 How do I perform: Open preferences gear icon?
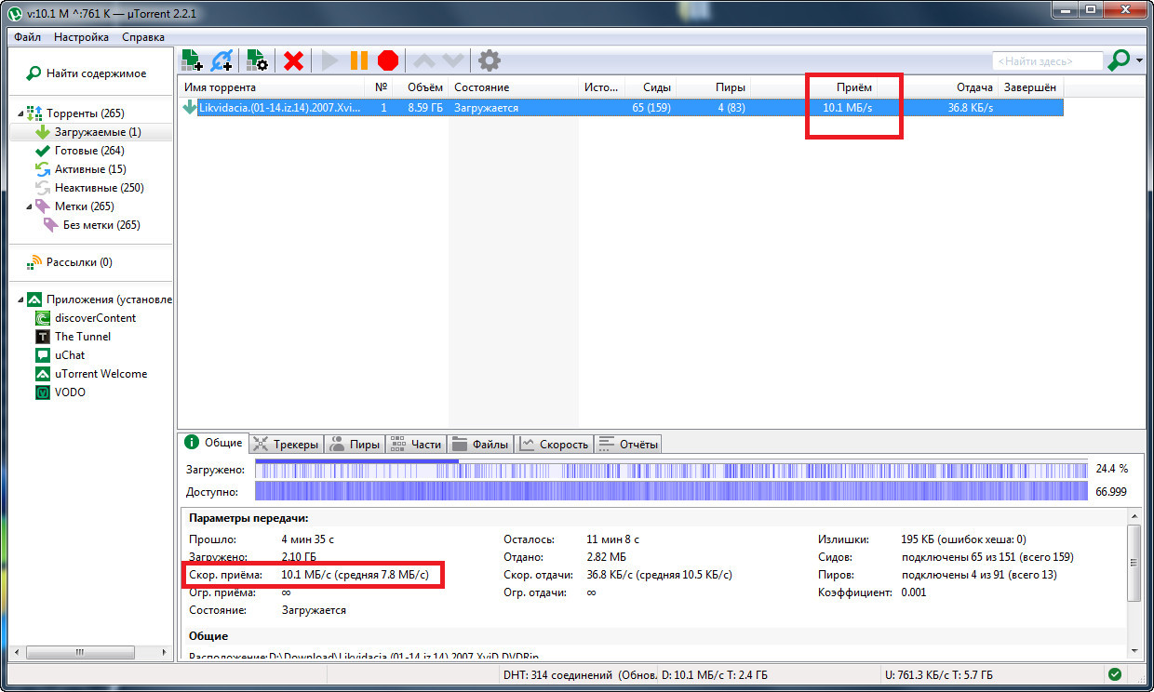point(490,61)
